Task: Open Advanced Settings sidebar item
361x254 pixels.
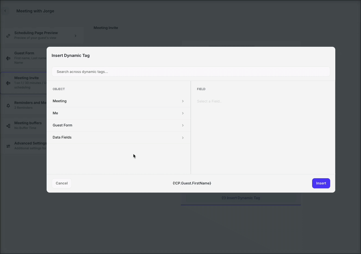Action: (x=24, y=146)
